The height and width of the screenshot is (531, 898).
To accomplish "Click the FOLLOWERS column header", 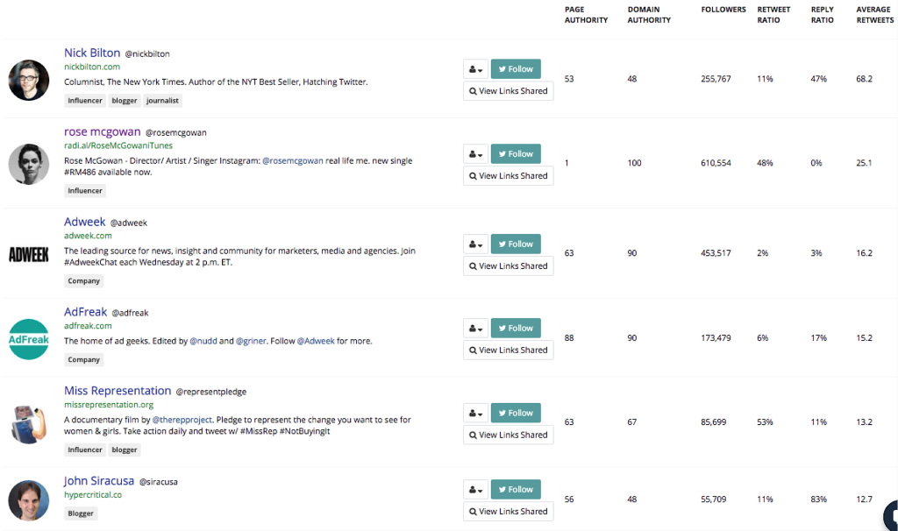I will [723, 9].
